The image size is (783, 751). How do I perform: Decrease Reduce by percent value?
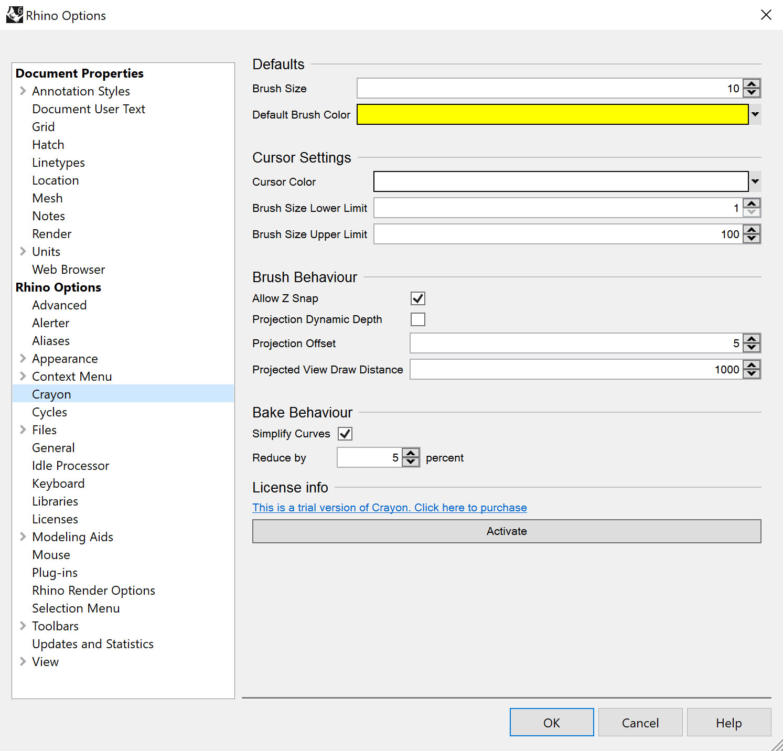pyautogui.click(x=411, y=462)
